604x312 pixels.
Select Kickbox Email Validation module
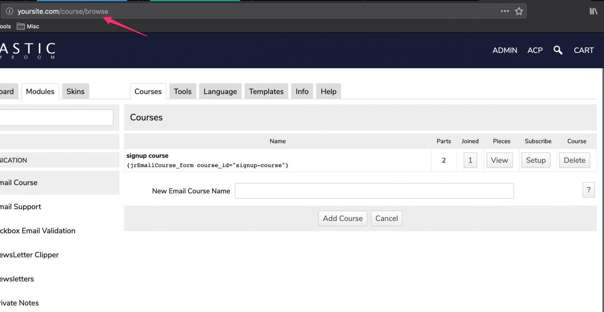[37, 230]
